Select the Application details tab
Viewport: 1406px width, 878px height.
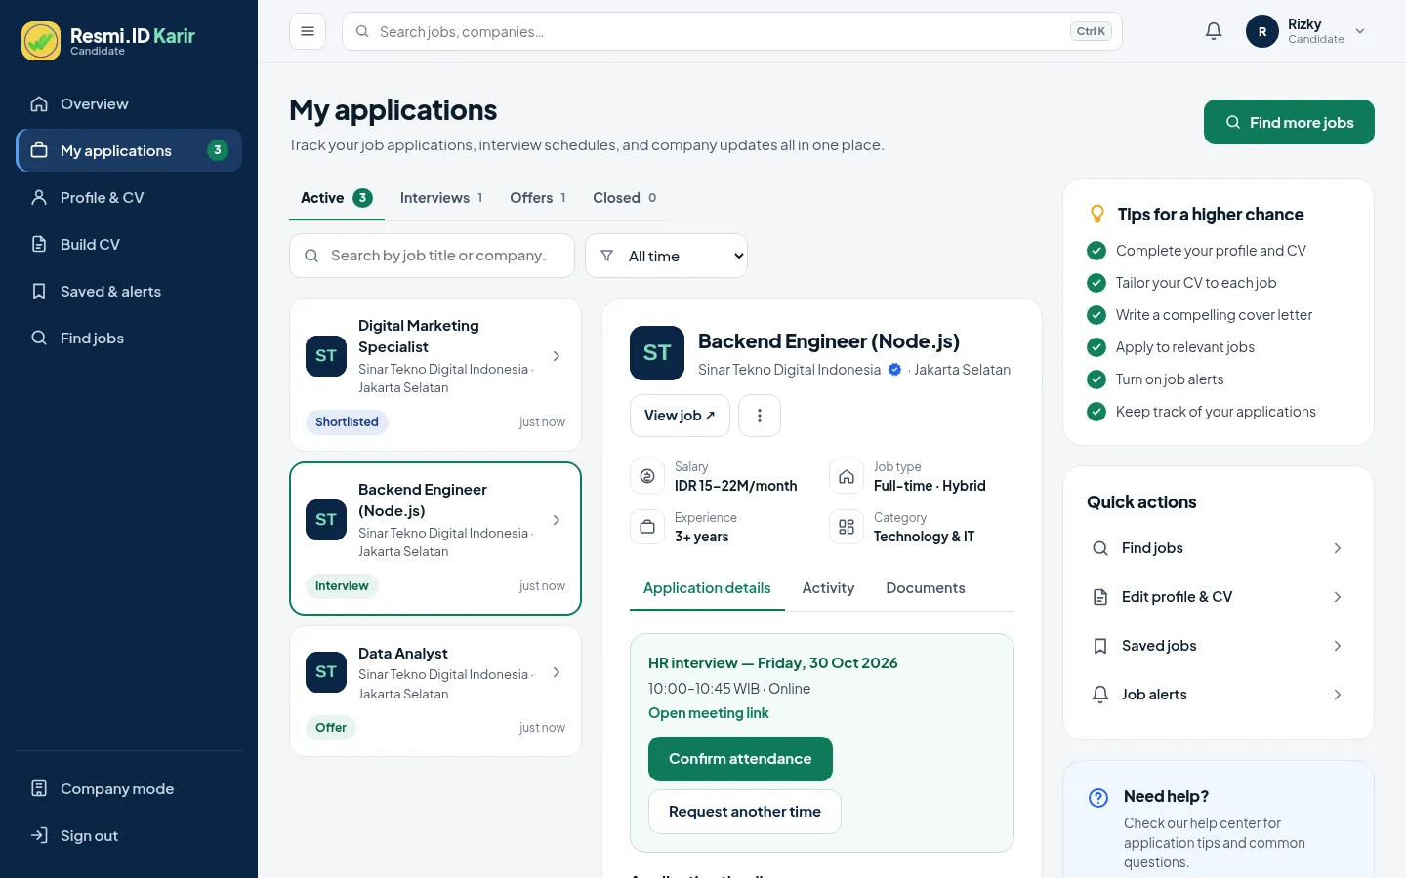coord(707,588)
